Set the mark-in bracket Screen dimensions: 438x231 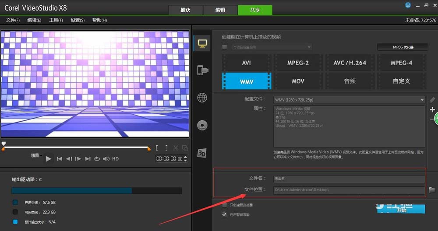click(157, 148)
